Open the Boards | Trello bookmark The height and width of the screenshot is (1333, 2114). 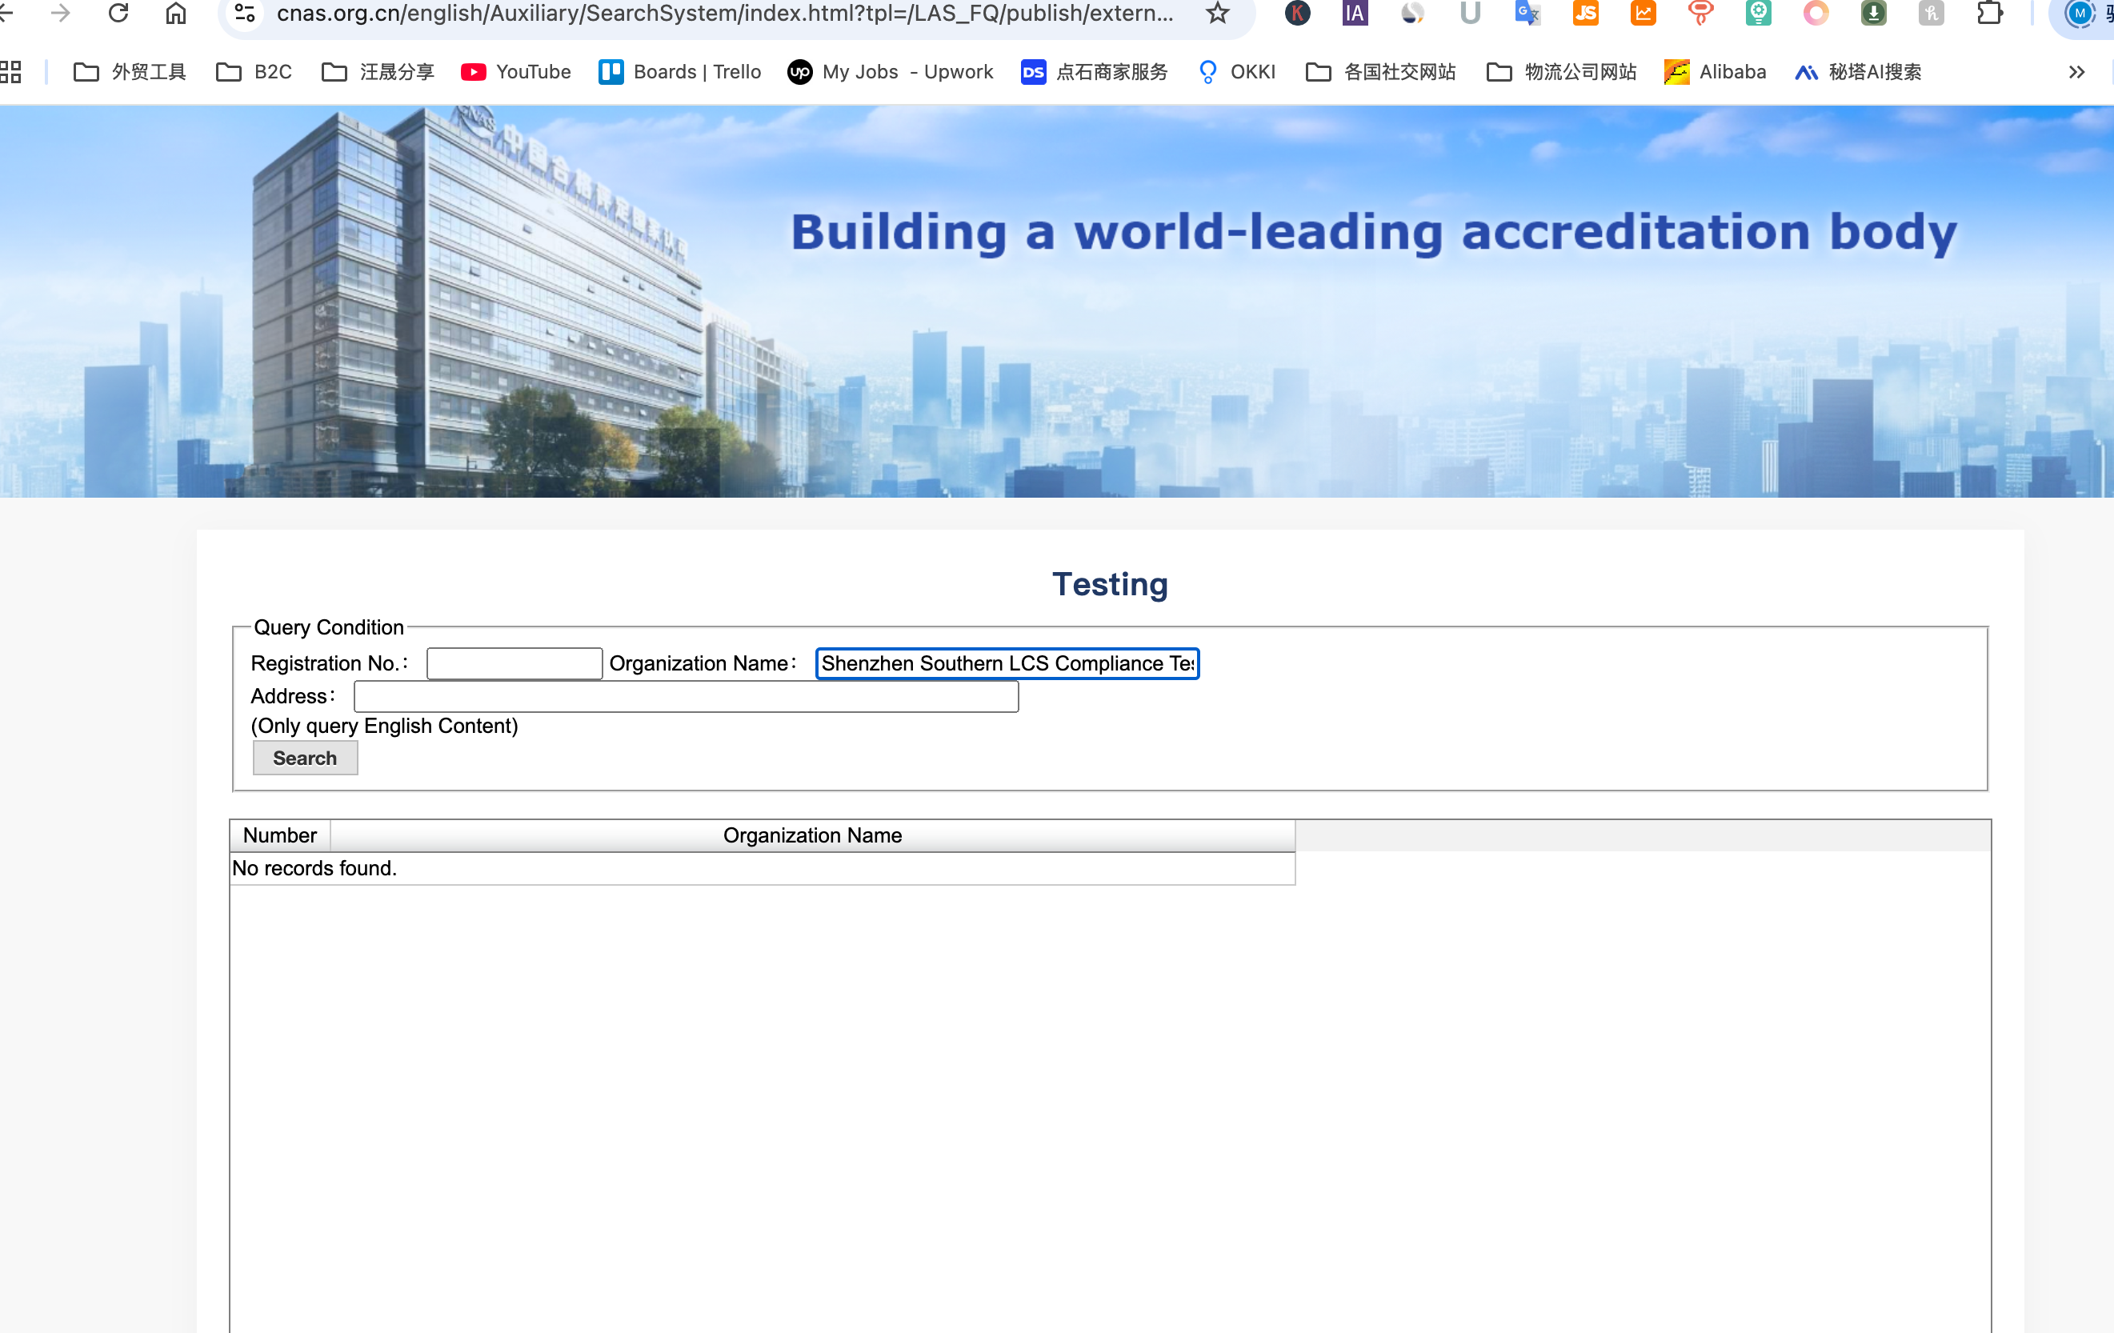click(x=680, y=72)
